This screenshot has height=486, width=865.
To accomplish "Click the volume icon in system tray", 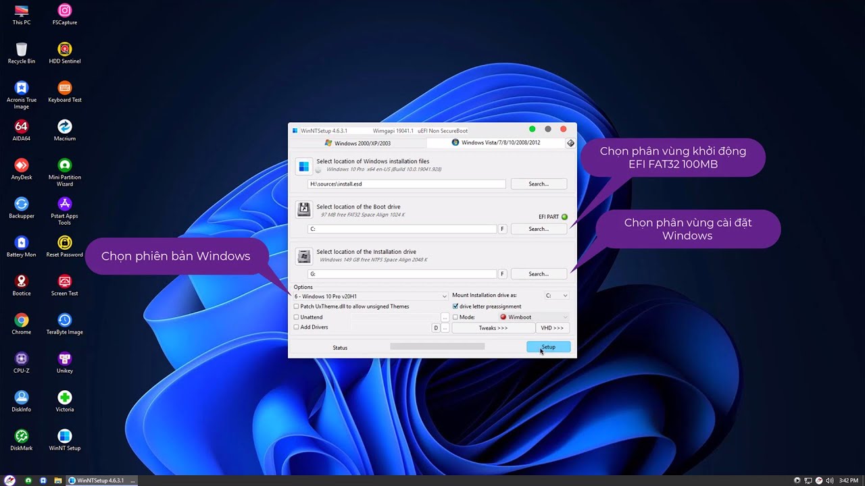I will tap(829, 481).
